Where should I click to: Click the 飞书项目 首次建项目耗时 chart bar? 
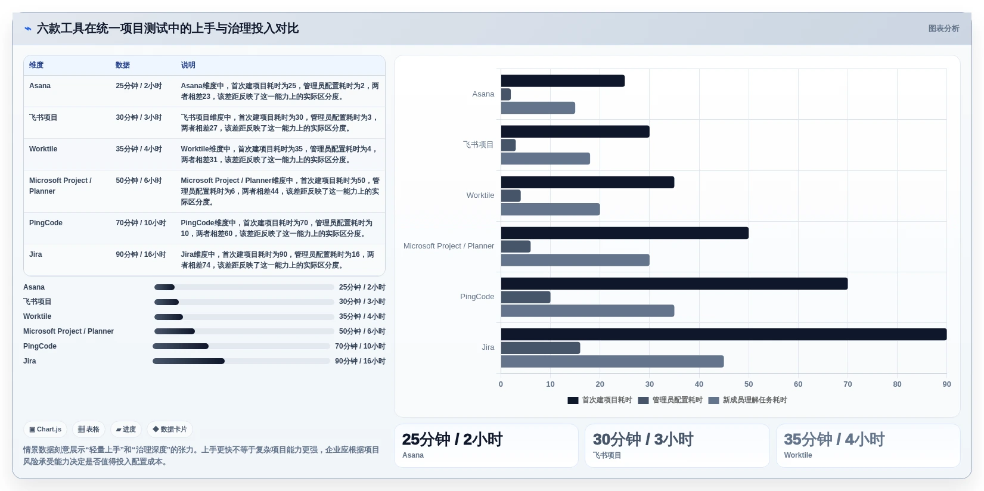pyautogui.click(x=575, y=132)
